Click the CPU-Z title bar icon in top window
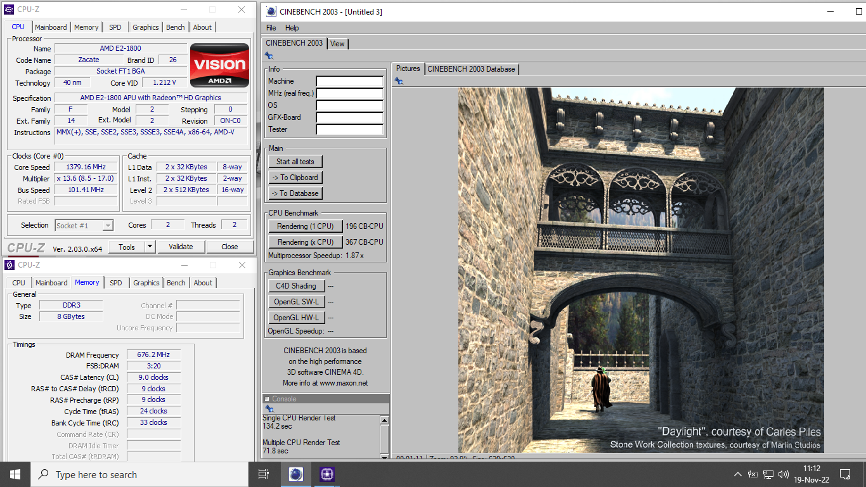The height and width of the screenshot is (487, 866). (9, 10)
